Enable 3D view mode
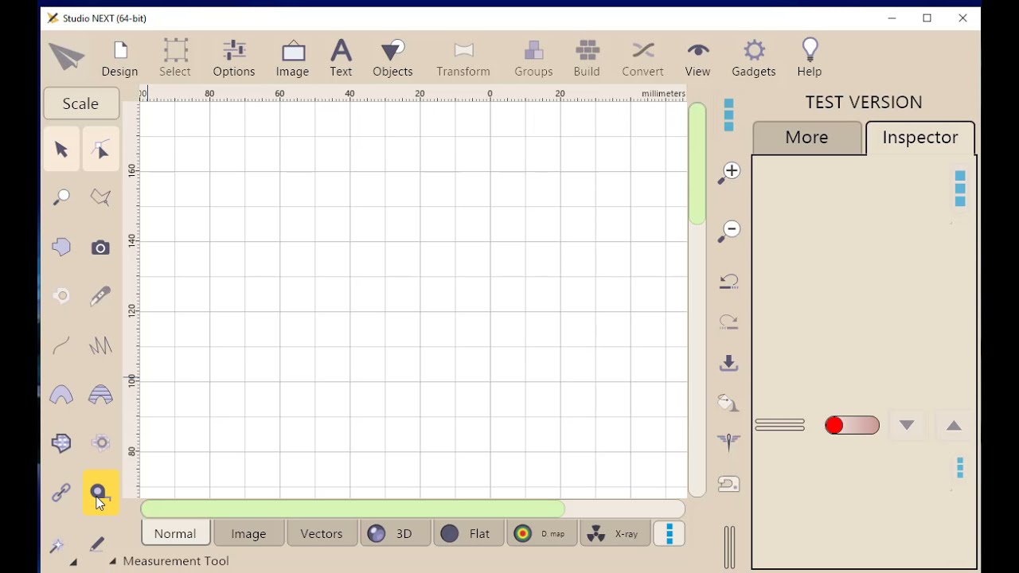 tap(396, 534)
